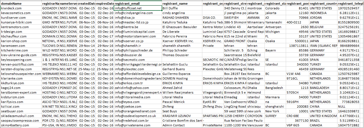The image size is (364, 128).
Task: Select info@mastec-ltd.co.jp cell
Action: (x=138, y=22)
